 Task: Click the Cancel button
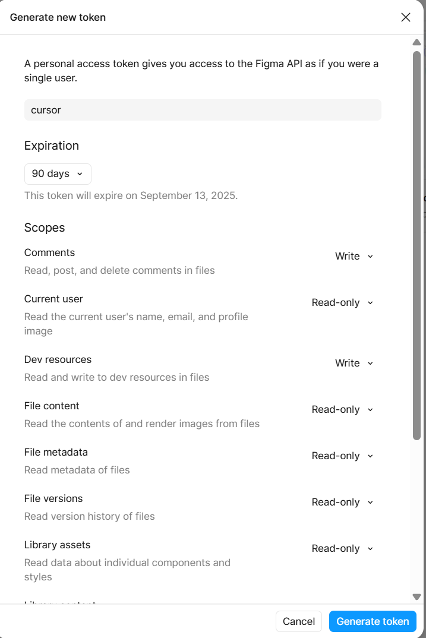299,621
